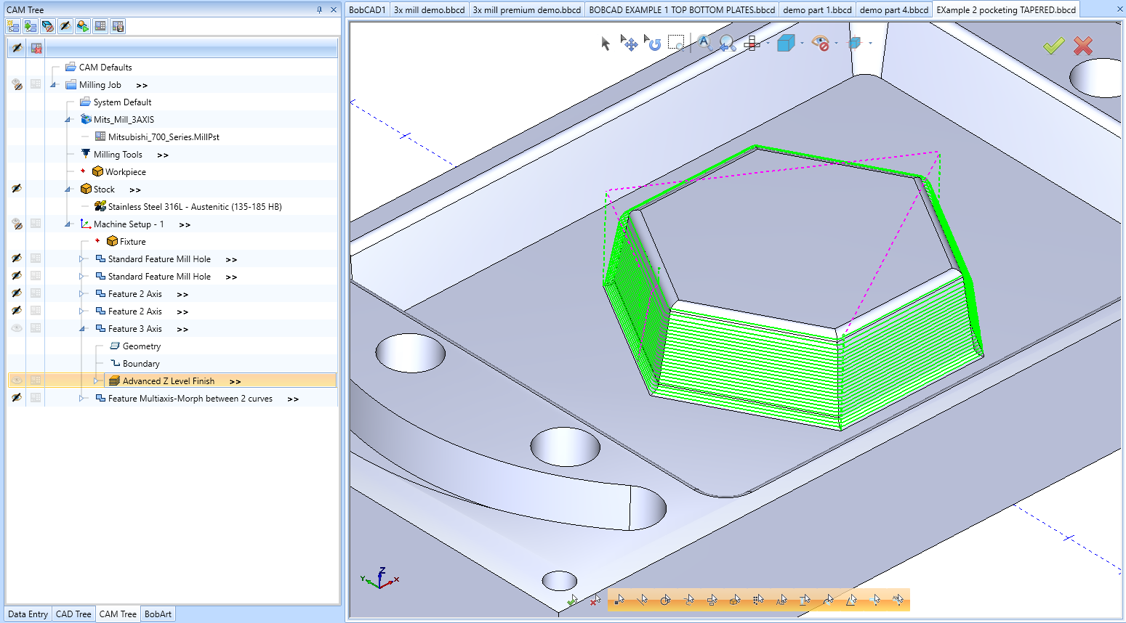
Task: Launch machining simulation from the CAM Tree toolbar
Action: (83, 26)
